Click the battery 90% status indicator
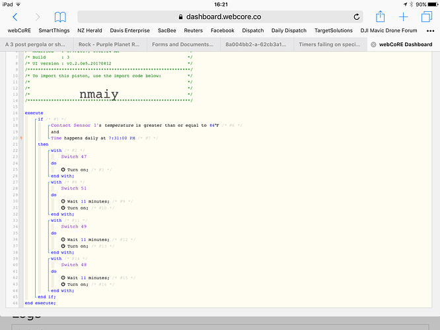The image size is (440, 330). (x=427, y=4)
